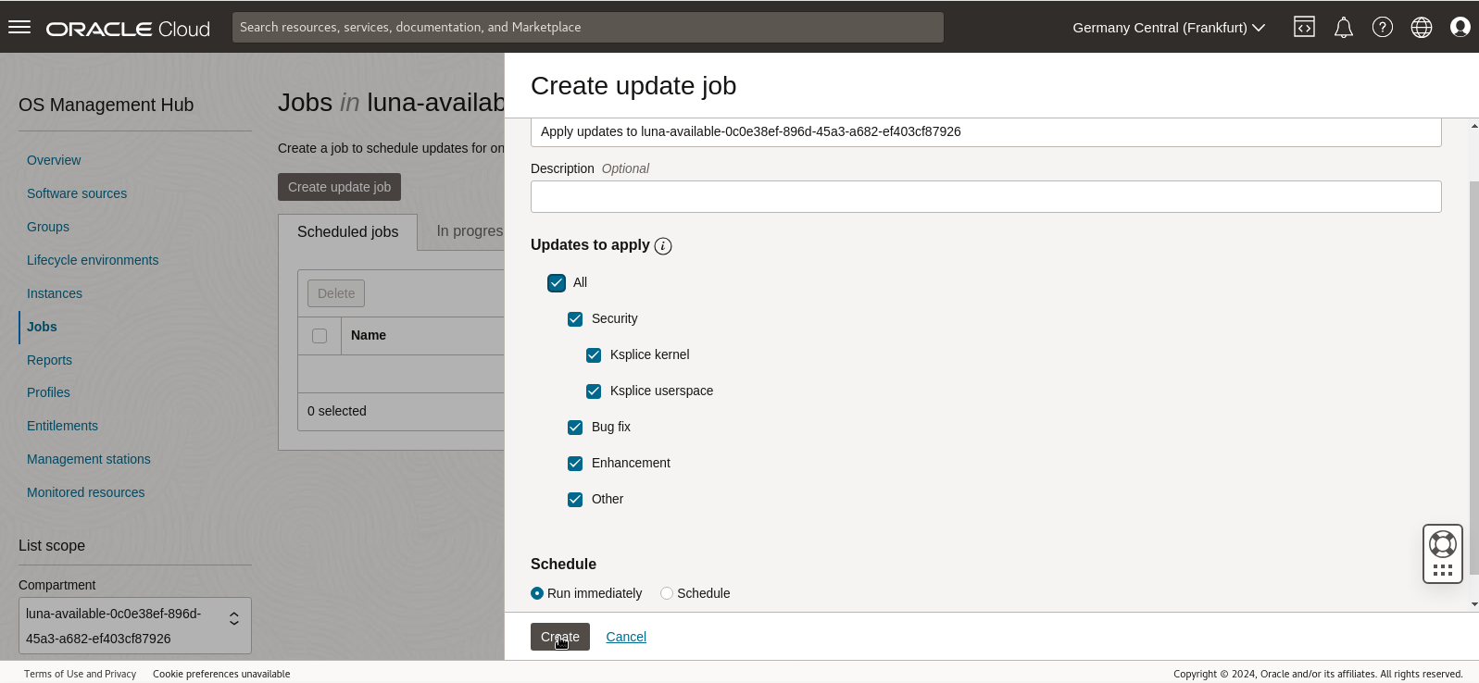This screenshot has height=683, width=1479.
Task: Toggle the Ksplice userspace checkbox
Action: [594, 391]
